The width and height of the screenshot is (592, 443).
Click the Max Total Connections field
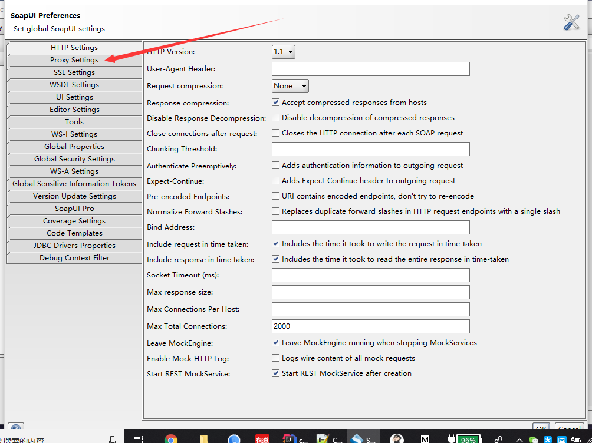click(371, 326)
